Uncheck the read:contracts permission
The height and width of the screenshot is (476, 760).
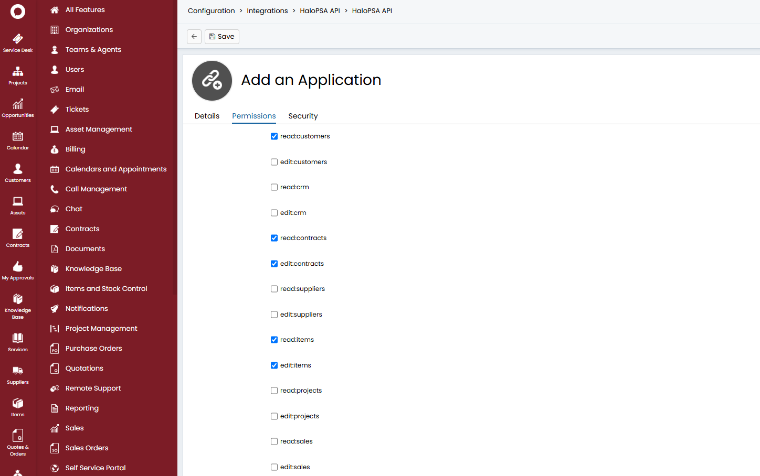pyautogui.click(x=274, y=238)
